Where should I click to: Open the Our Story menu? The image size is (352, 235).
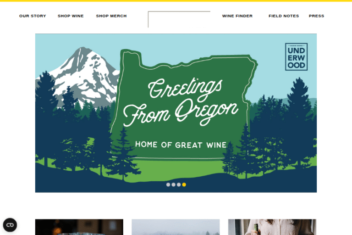pyautogui.click(x=33, y=16)
